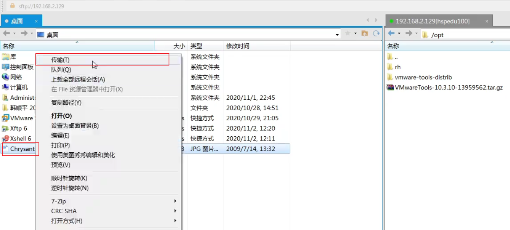Screen dimensions: 510x230
Task: Switch to the 桌面 tab
Action: pyautogui.click(x=21, y=21)
